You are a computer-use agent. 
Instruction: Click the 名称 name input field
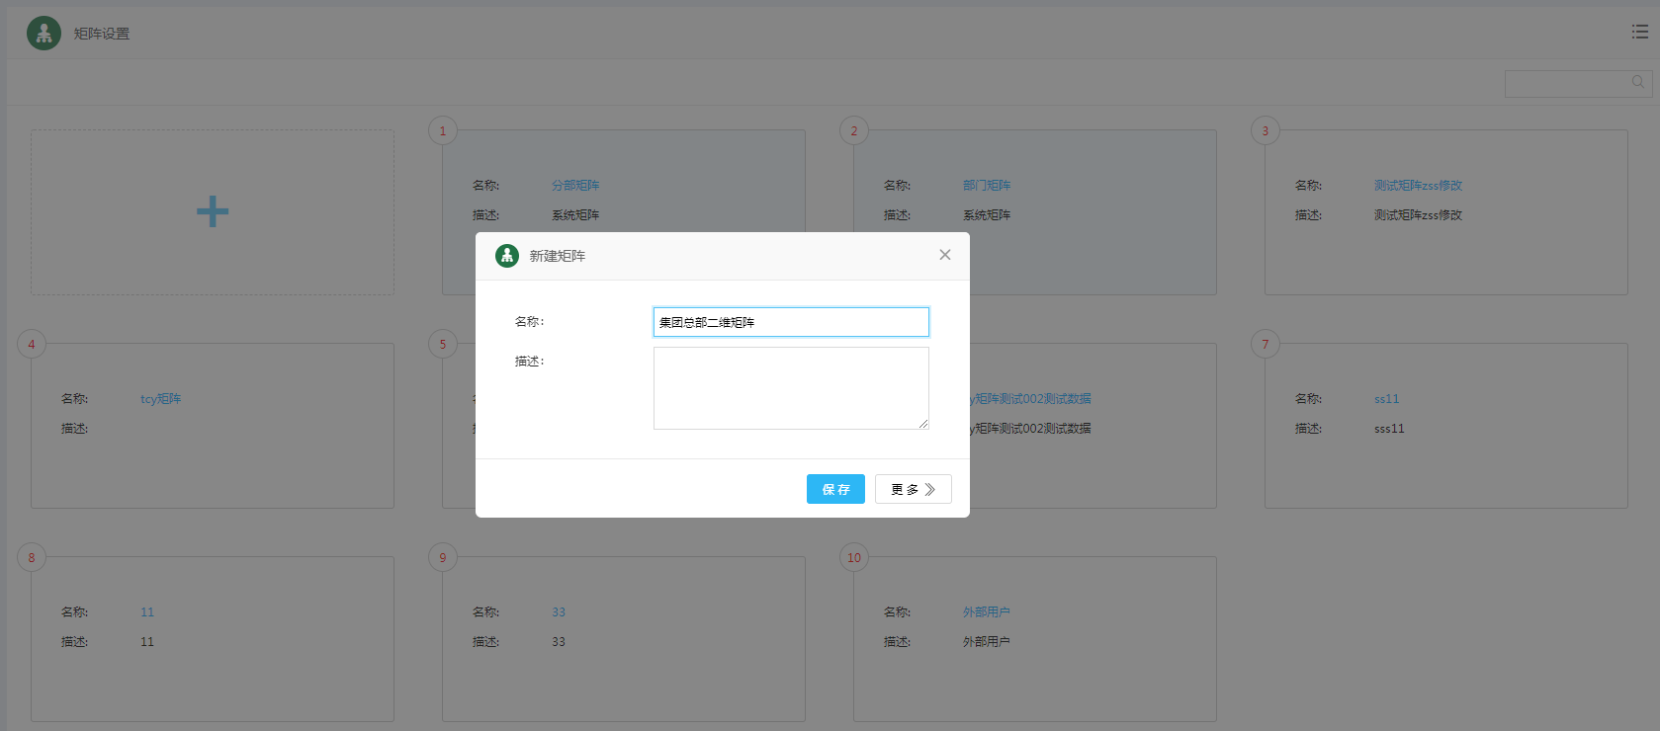pos(791,322)
